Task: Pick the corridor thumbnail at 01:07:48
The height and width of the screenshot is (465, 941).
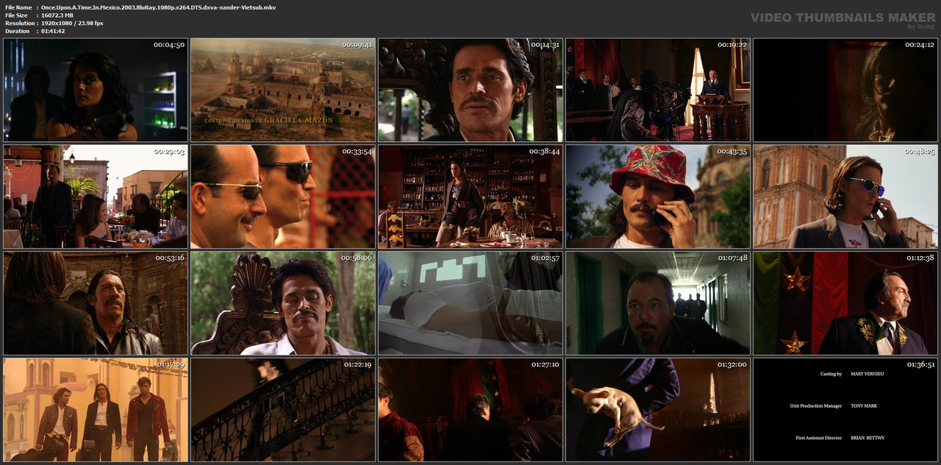Action: [x=658, y=303]
